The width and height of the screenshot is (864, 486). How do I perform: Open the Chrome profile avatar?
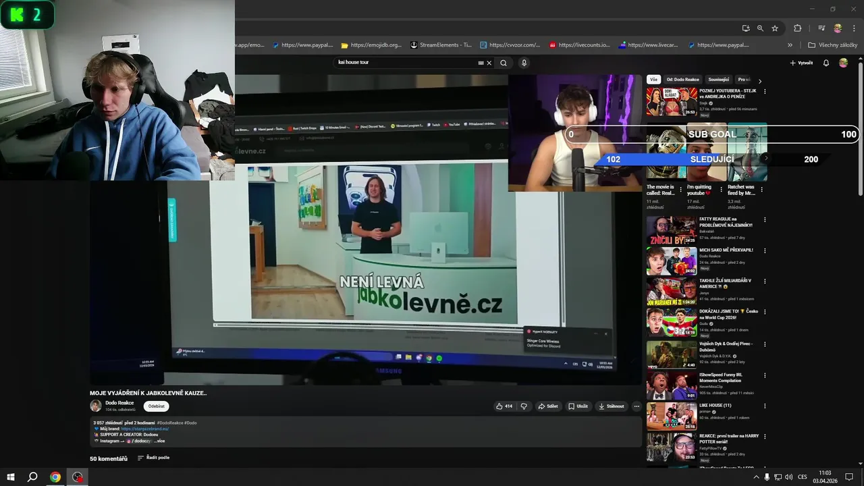tap(838, 28)
